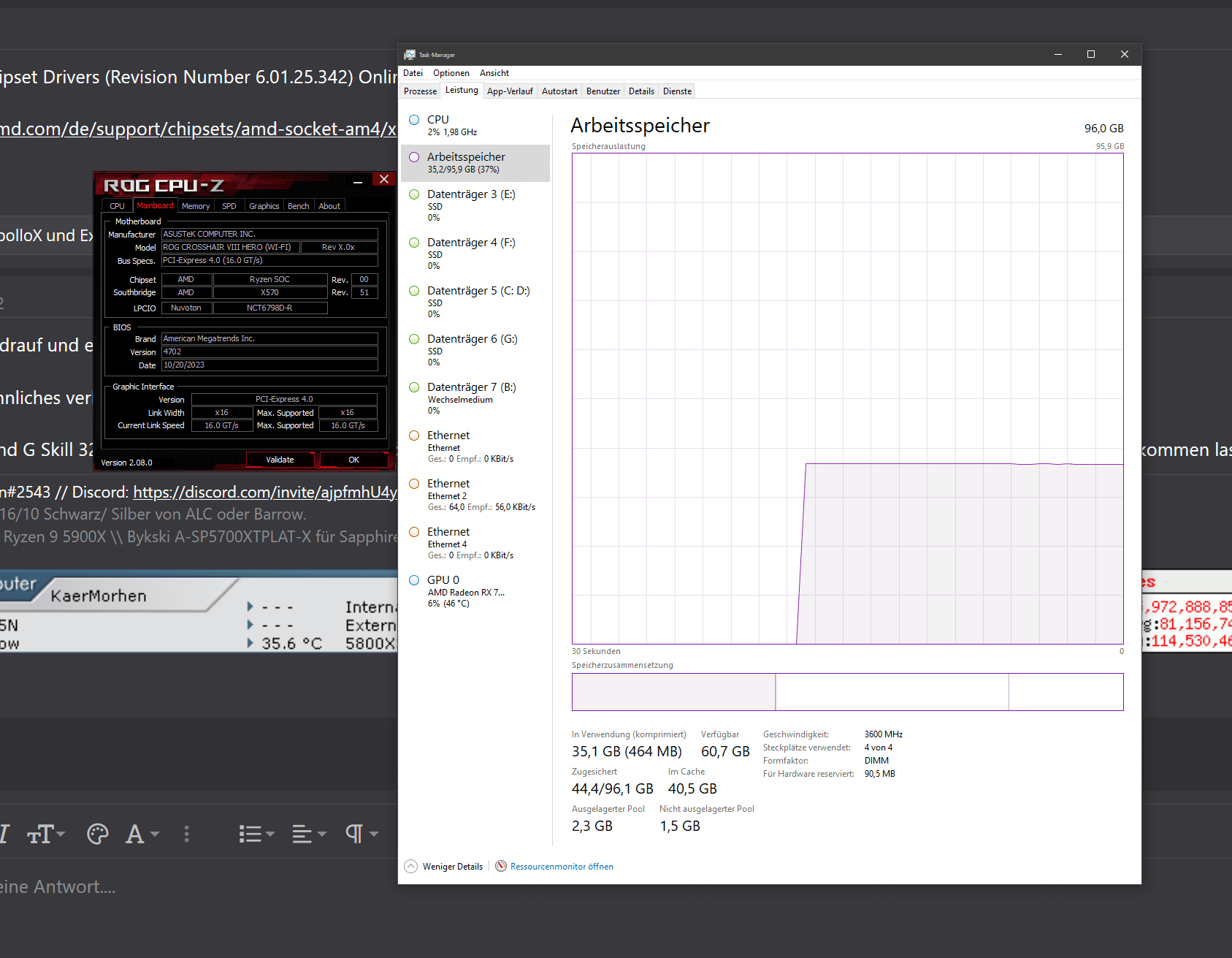
Task: Switch to the App-Verlauf tab
Action: click(x=510, y=91)
